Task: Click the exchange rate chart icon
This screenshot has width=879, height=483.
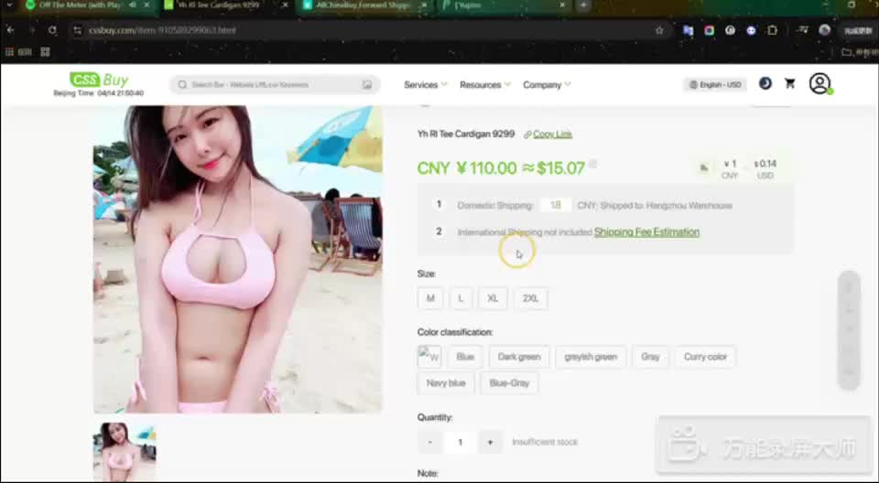Action: pyautogui.click(x=703, y=168)
